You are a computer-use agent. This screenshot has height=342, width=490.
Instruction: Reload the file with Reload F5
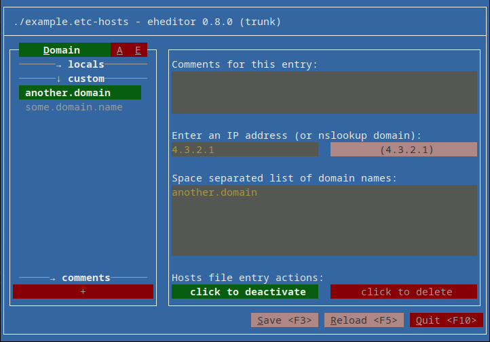click(x=364, y=320)
